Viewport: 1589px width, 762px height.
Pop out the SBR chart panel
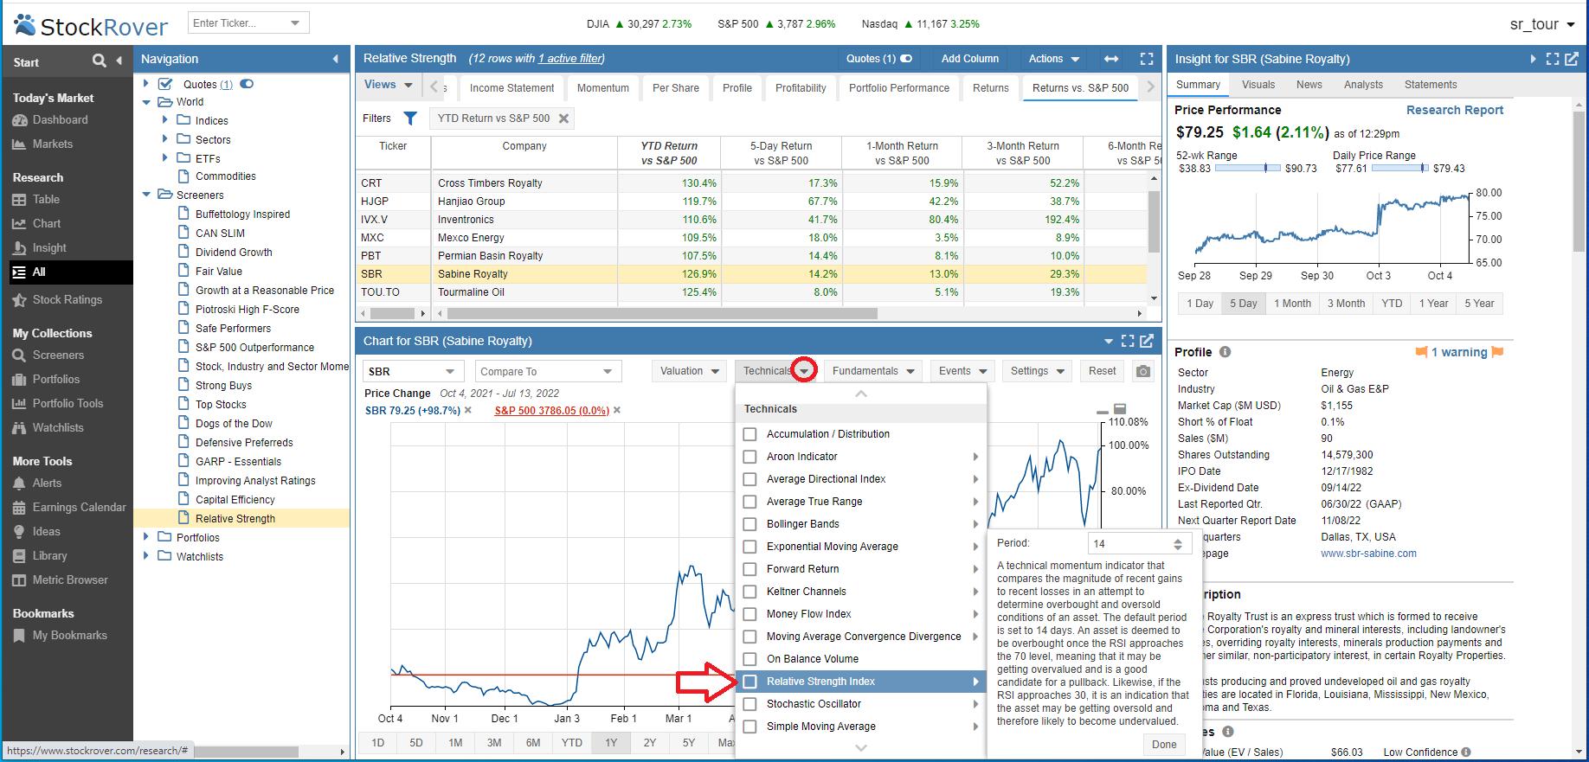coord(1147,341)
